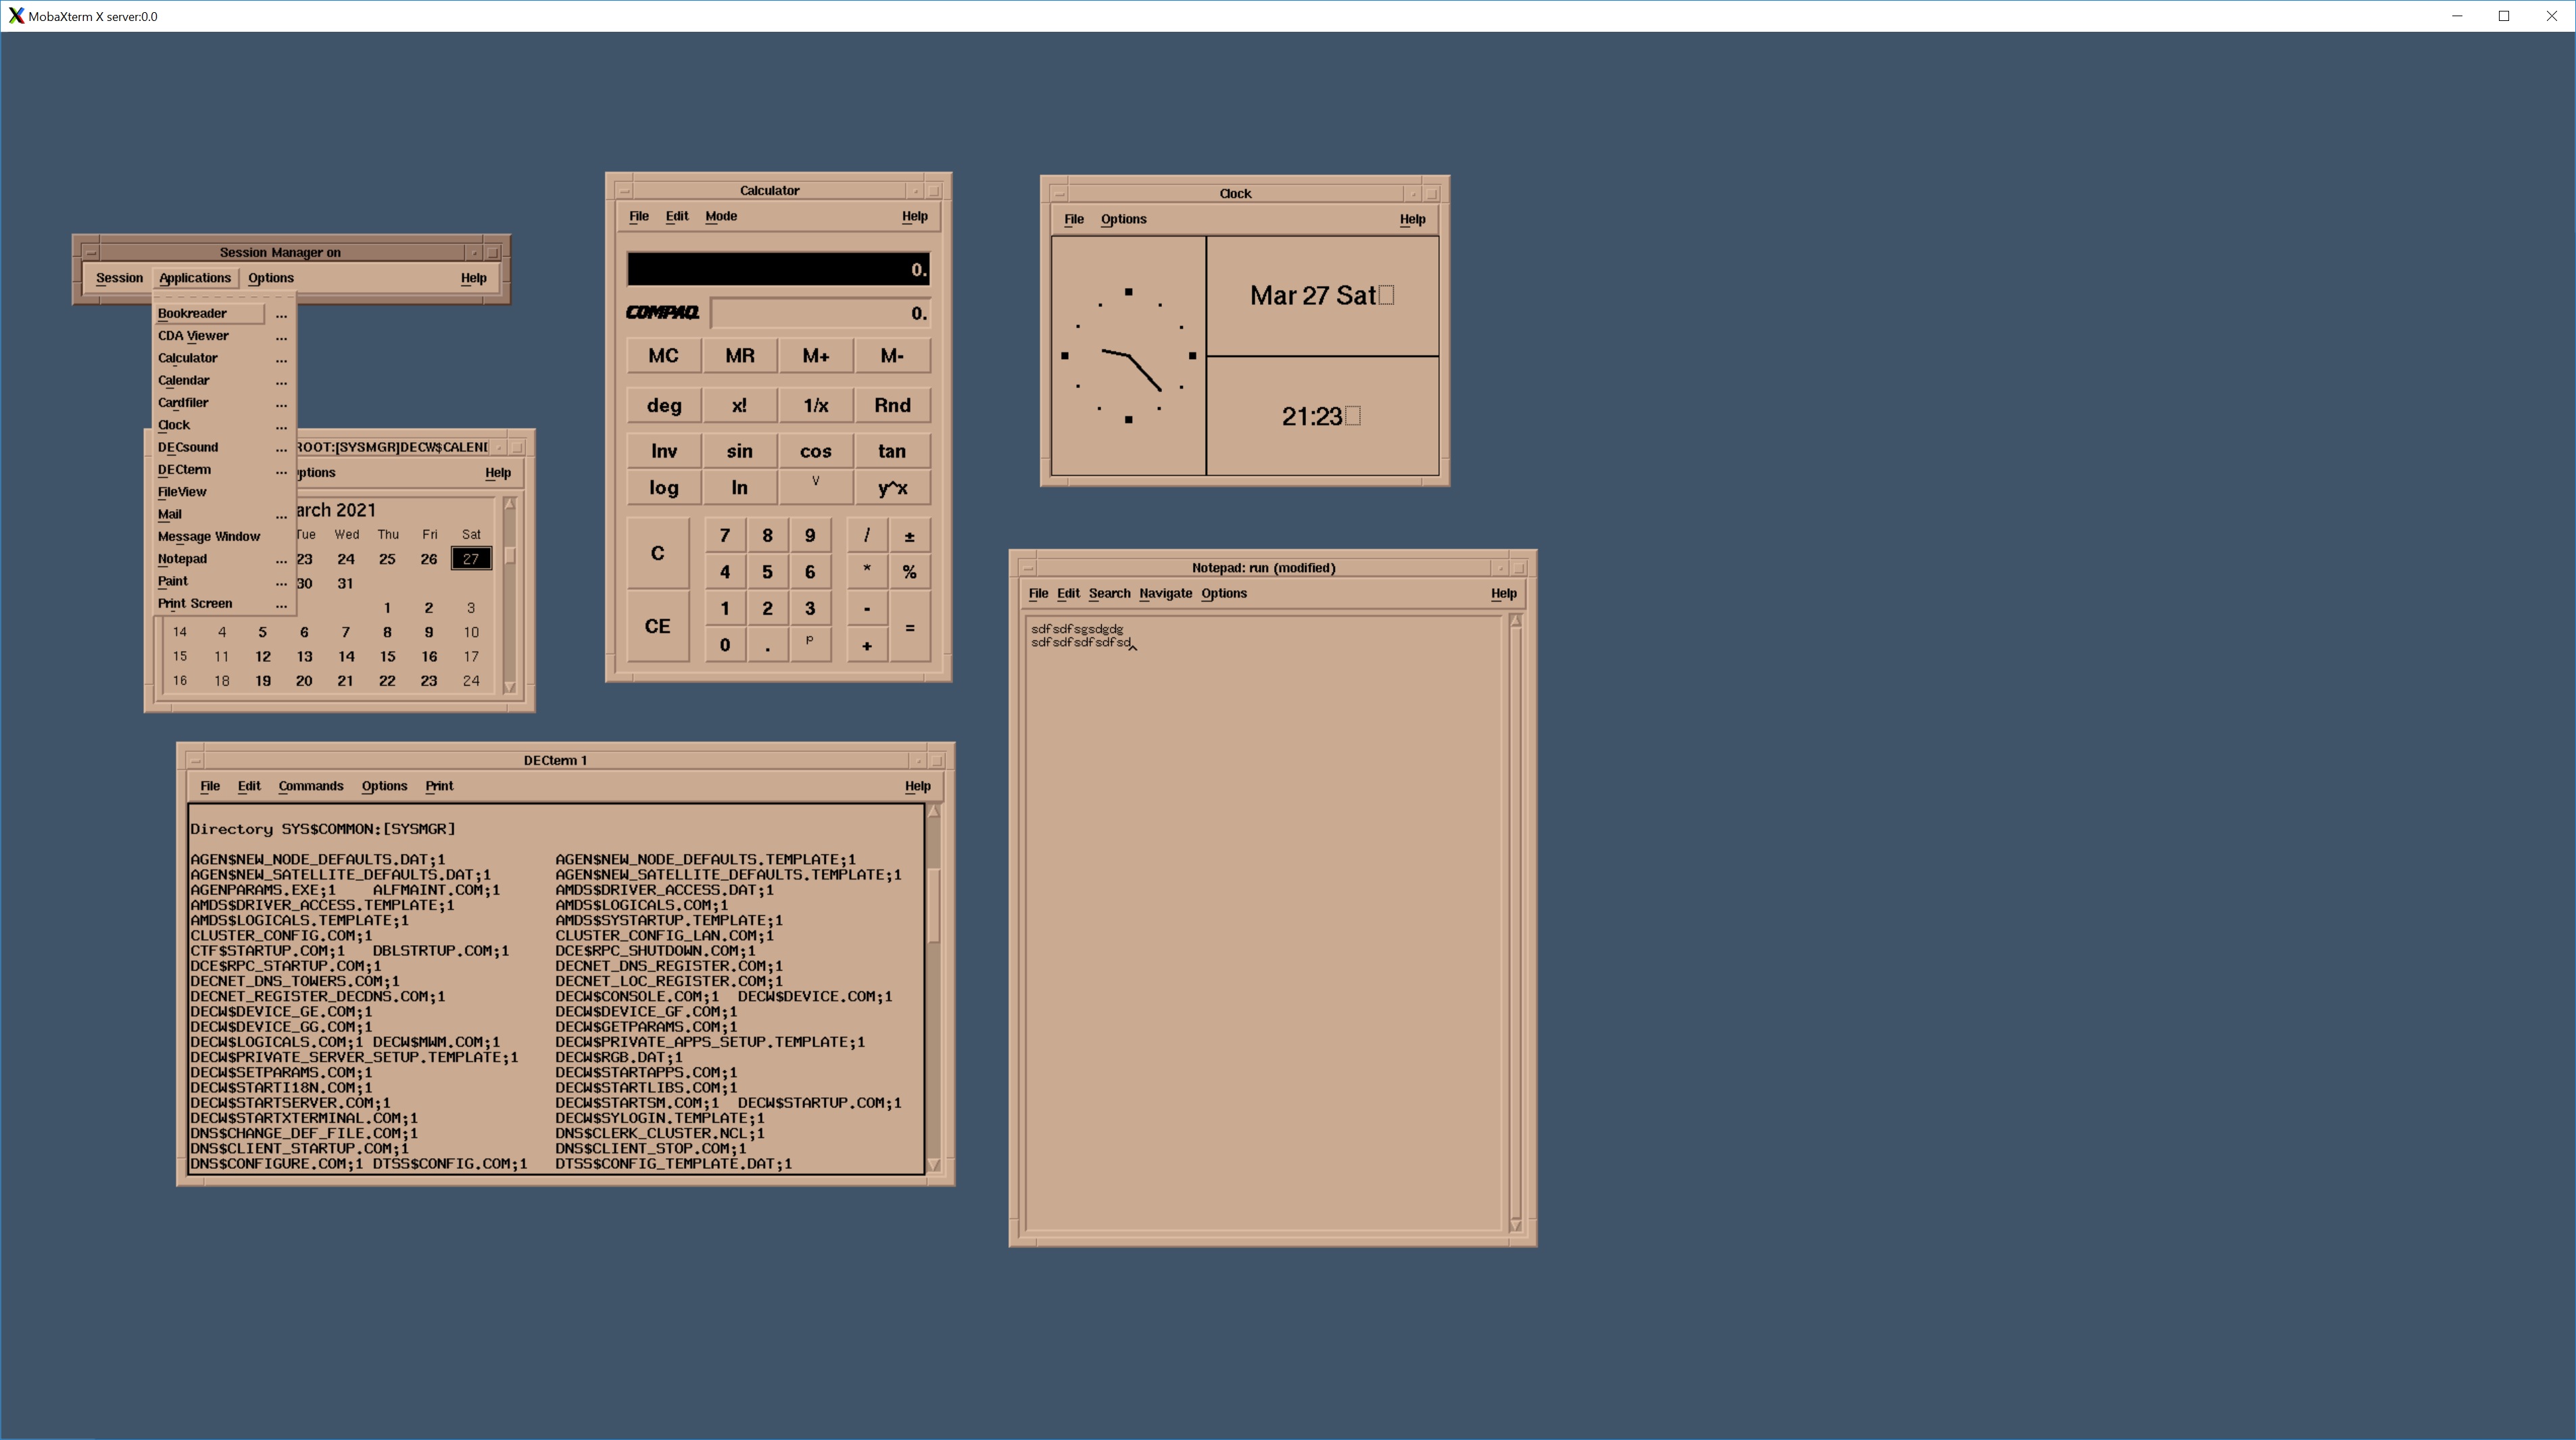
Task: Toggle the deg angle mode key
Action: 663,406
